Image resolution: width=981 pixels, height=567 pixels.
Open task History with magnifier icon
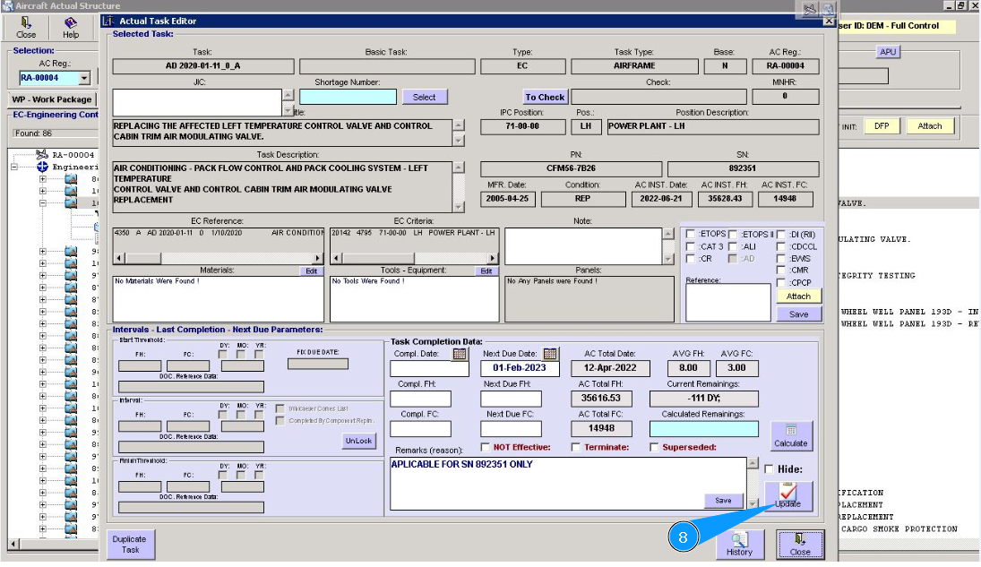[740, 545]
